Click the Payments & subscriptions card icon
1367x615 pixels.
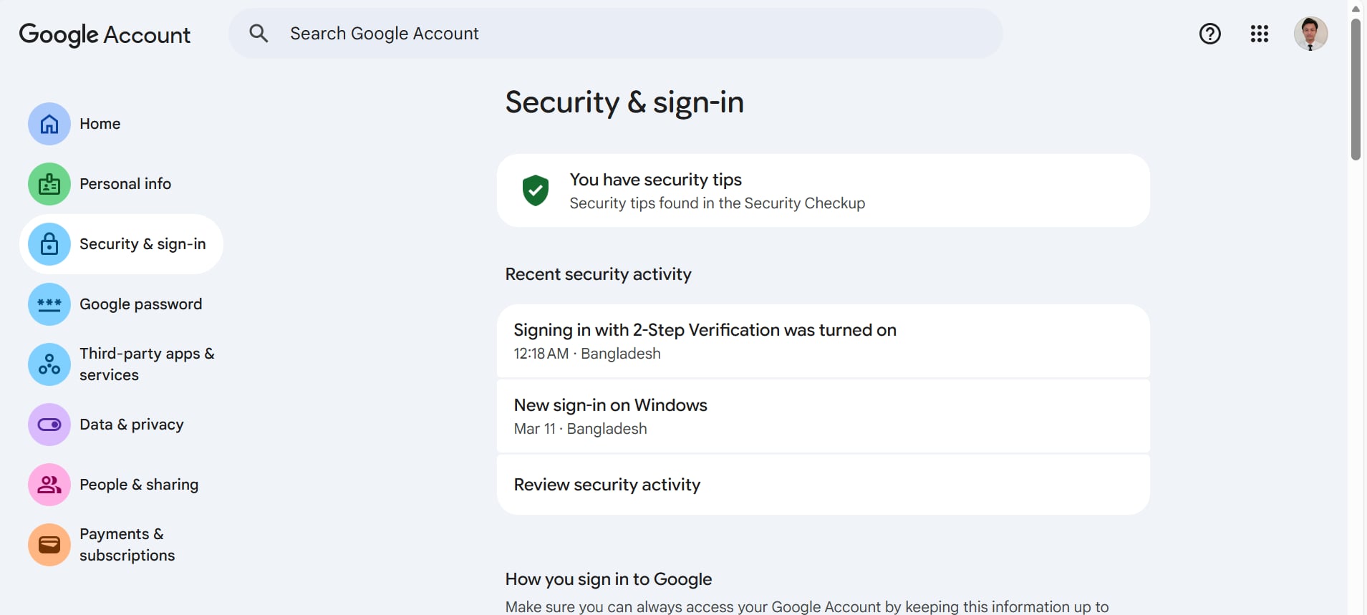[49, 545]
